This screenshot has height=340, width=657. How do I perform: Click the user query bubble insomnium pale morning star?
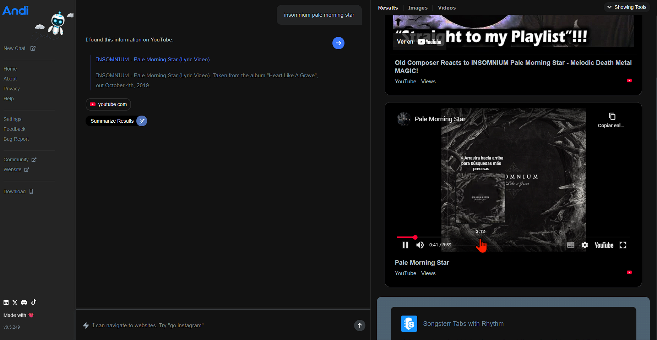319,15
